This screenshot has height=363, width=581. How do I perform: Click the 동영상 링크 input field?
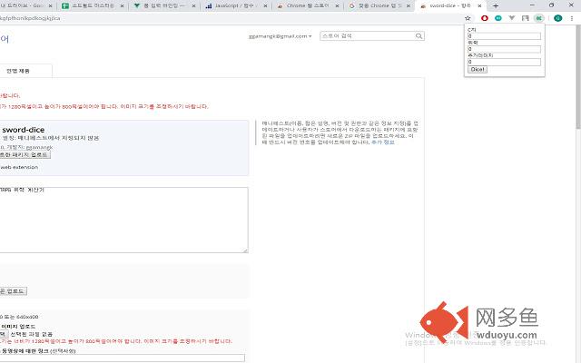123,358
